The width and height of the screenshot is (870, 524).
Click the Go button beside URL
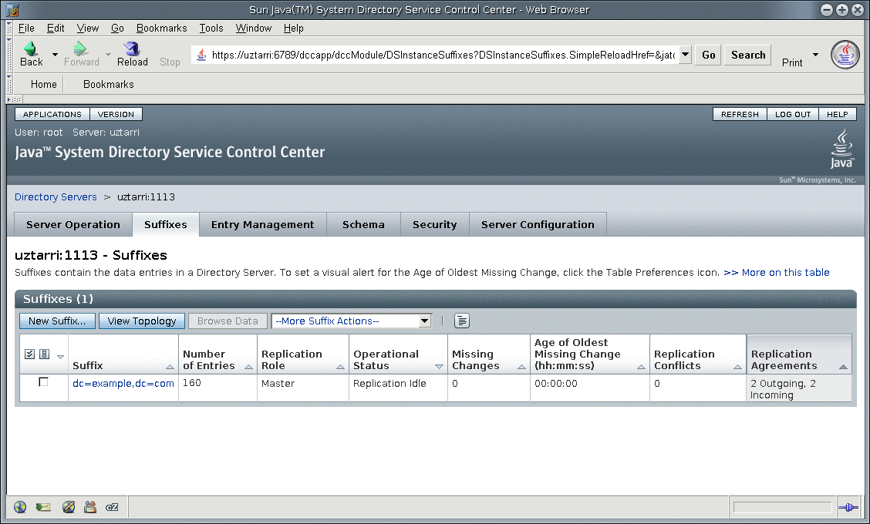pyautogui.click(x=709, y=55)
